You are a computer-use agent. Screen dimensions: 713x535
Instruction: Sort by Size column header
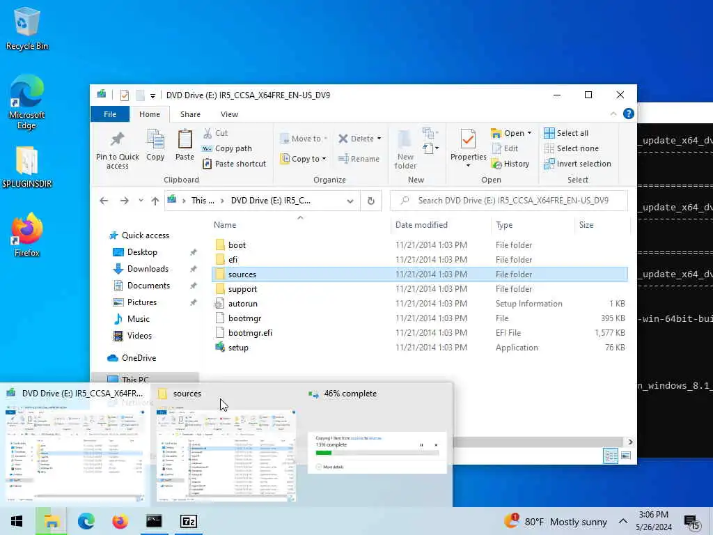click(586, 225)
